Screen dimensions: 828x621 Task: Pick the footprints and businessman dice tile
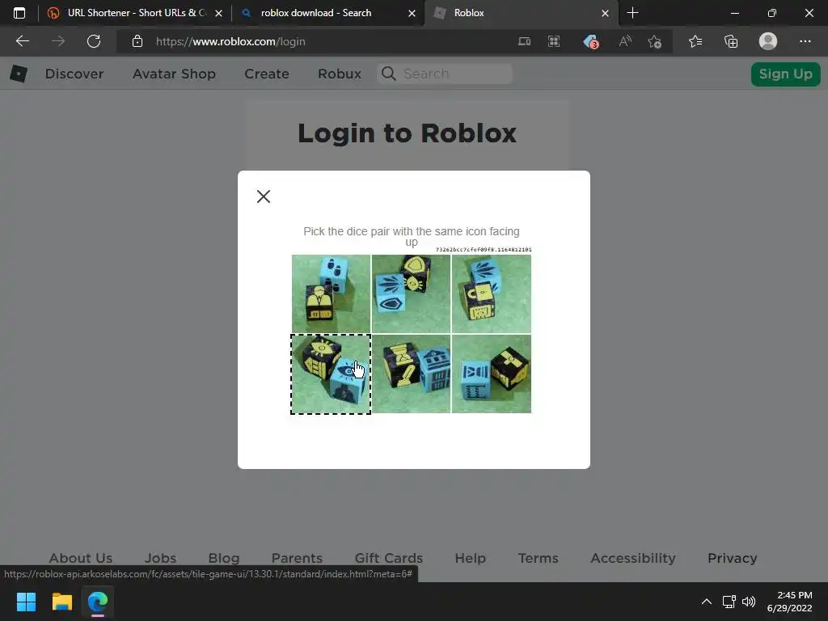(x=331, y=294)
